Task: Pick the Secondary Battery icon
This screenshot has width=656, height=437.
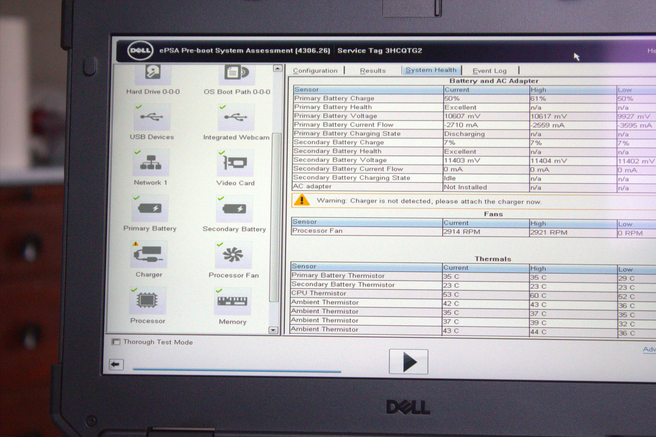Action: 235,209
